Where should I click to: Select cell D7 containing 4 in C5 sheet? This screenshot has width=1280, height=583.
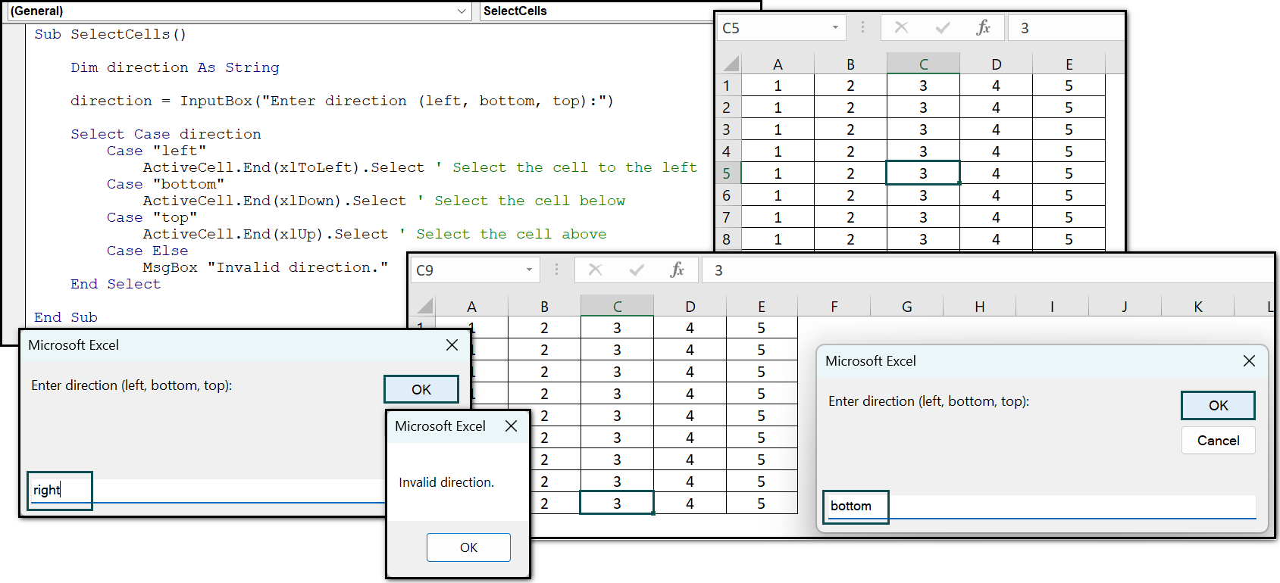coord(996,217)
